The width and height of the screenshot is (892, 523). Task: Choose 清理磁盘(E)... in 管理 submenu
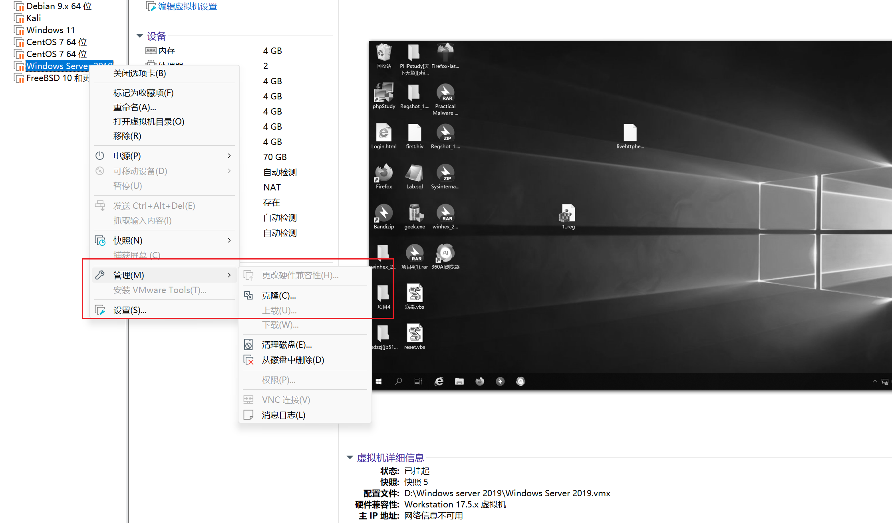coord(287,345)
